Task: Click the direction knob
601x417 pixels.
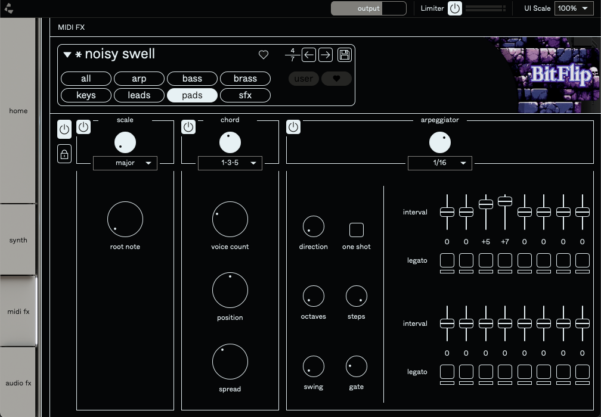Action: [x=313, y=226]
